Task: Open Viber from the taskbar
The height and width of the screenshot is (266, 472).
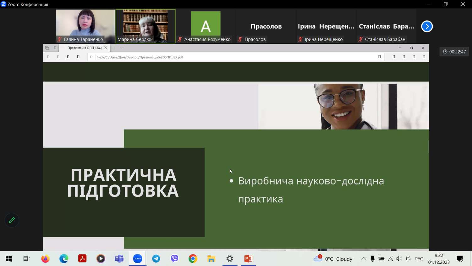Action: click(x=174, y=259)
